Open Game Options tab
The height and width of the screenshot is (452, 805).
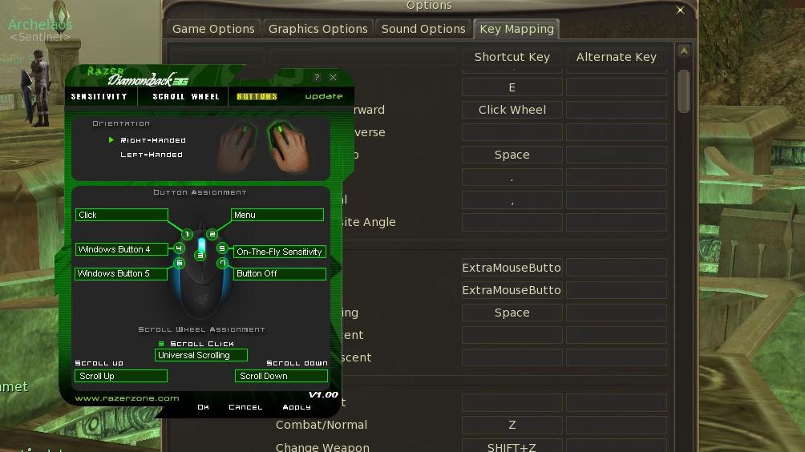tap(213, 29)
